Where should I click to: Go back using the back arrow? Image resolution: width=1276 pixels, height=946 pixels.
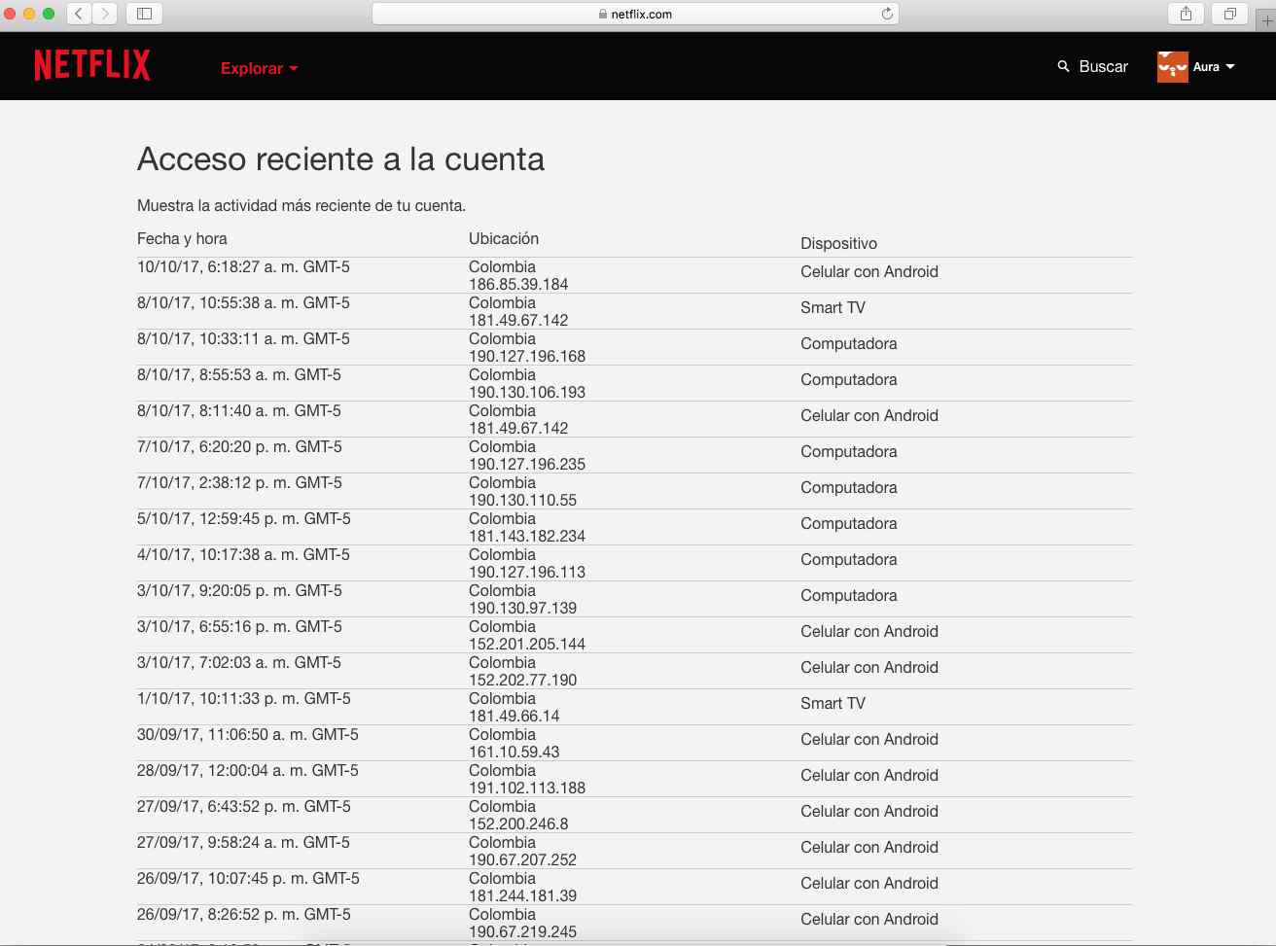point(78,14)
